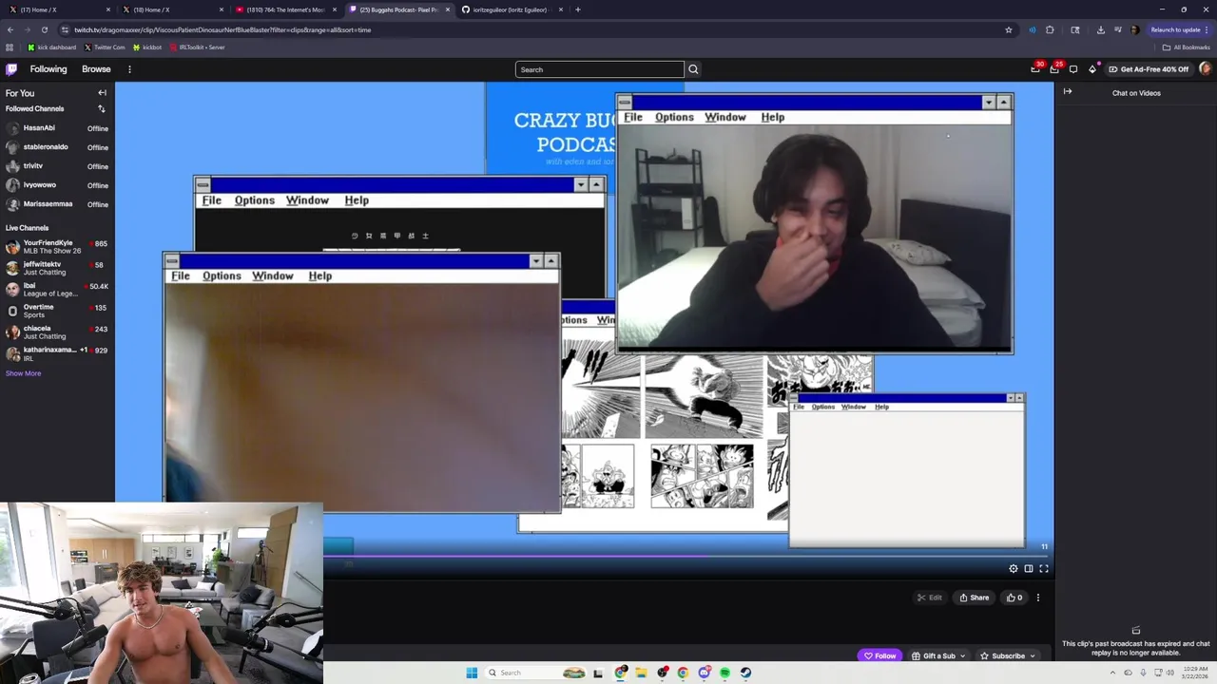1217x684 pixels.
Task: Go back in the browser
Action: [x=10, y=29]
